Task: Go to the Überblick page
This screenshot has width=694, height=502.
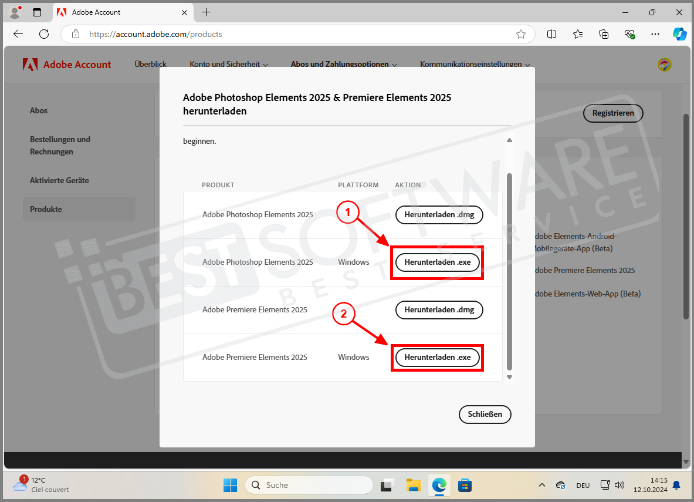Action: click(x=151, y=64)
